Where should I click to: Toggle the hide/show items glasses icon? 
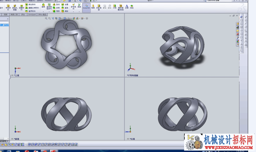coord(69,18)
